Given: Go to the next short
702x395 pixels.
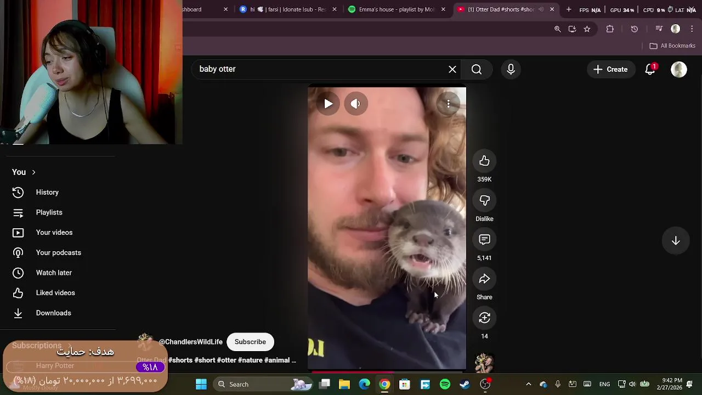Looking at the screenshot, I should [x=676, y=241].
